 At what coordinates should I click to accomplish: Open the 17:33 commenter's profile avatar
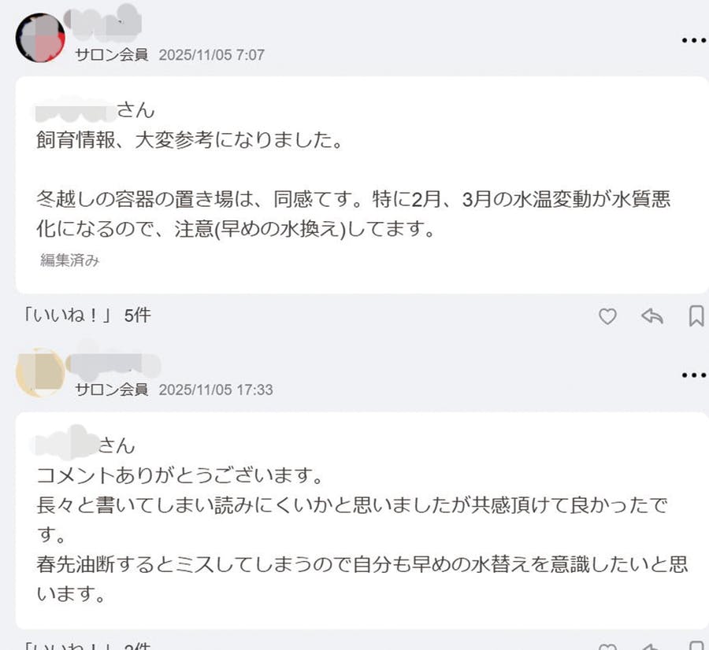(x=40, y=372)
